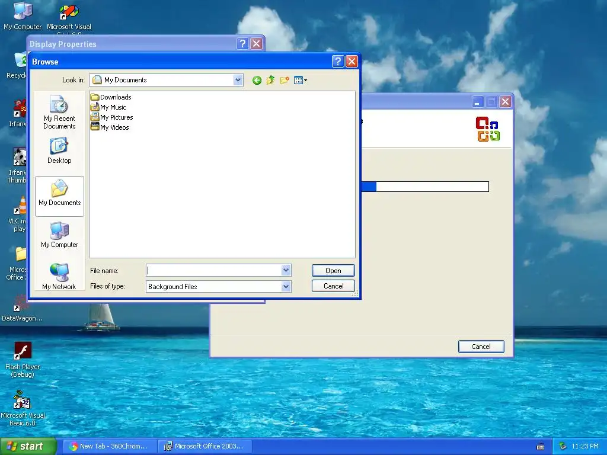The width and height of the screenshot is (607, 455).
Task: Open the Start menu
Action: coord(28,446)
